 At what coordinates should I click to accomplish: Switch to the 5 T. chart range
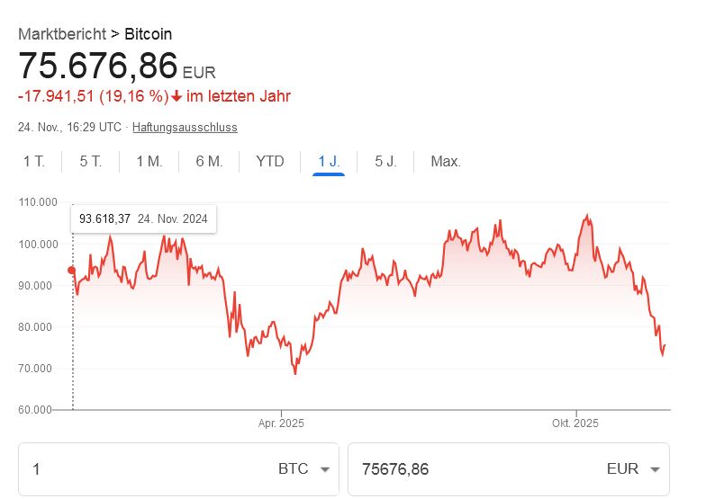[90, 162]
